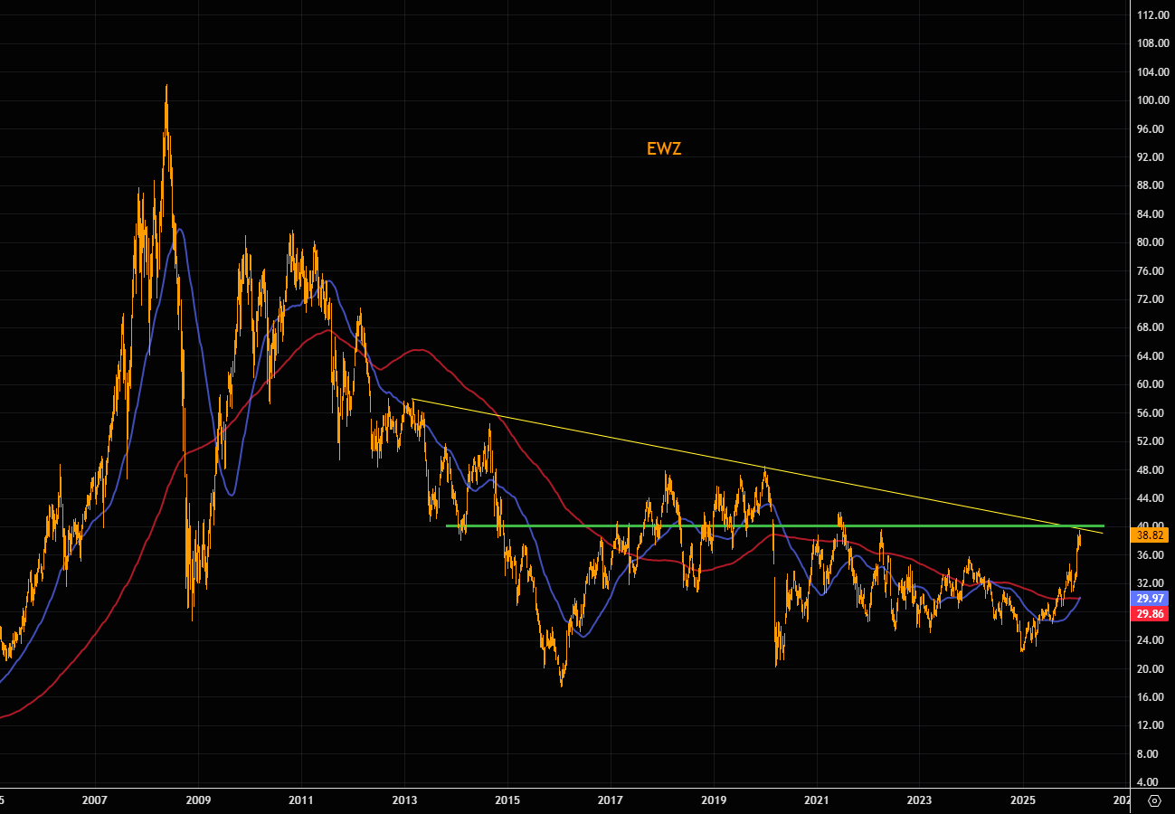
Task: Click 2023 on the time axis
Action: click(919, 800)
